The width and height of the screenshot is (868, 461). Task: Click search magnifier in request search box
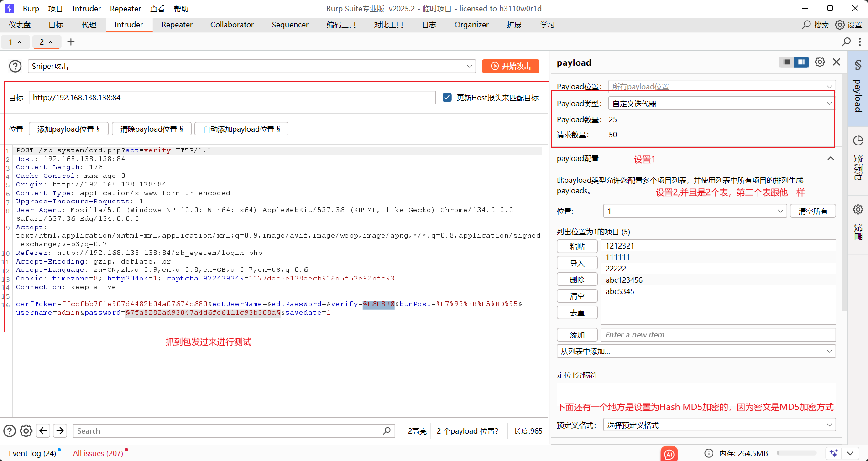(x=387, y=430)
